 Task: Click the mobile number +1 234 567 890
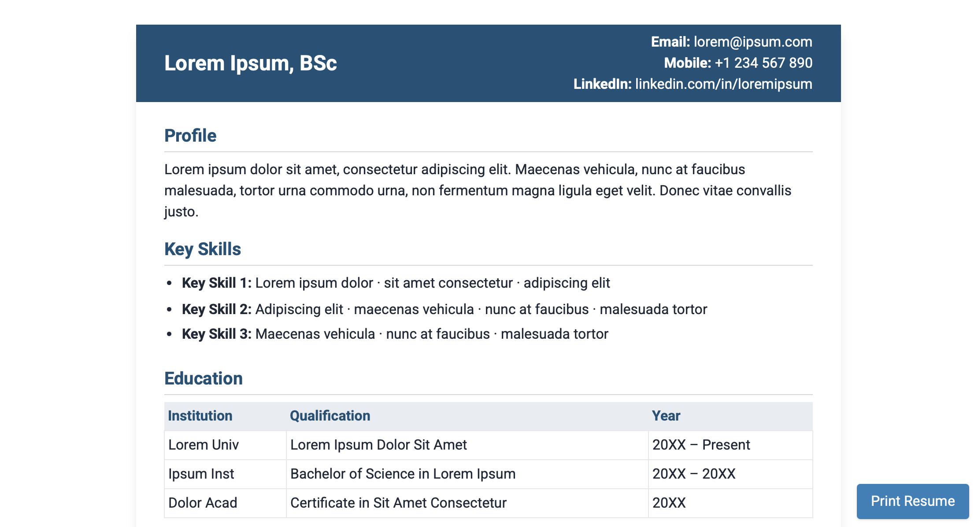(762, 62)
